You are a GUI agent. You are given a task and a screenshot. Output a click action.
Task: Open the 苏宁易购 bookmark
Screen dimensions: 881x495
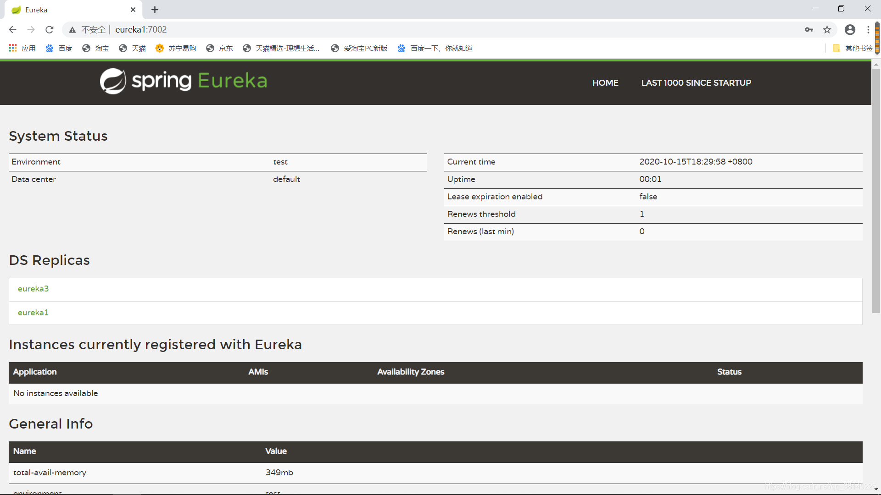(x=176, y=48)
